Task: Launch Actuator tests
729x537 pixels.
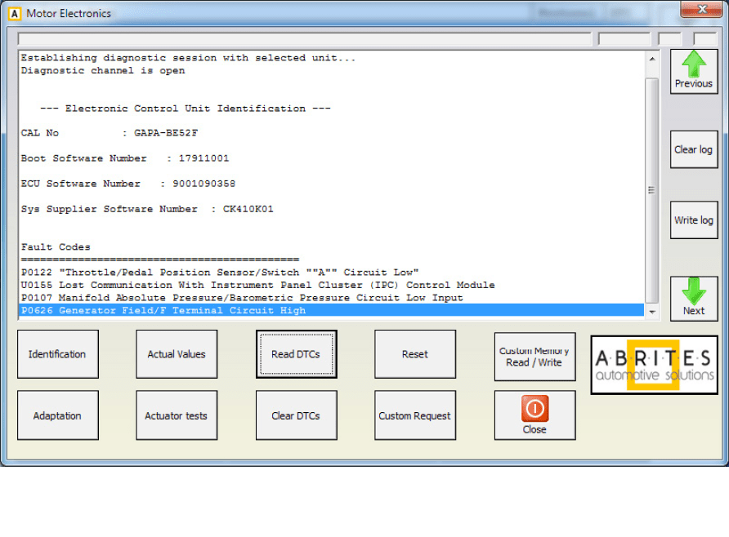Action: tap(177, 415)
